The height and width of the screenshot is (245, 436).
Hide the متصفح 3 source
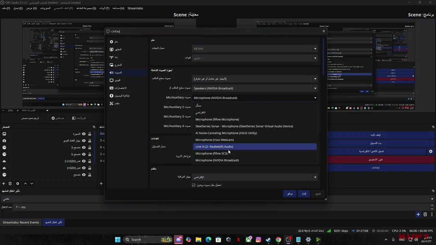[84, 147]
